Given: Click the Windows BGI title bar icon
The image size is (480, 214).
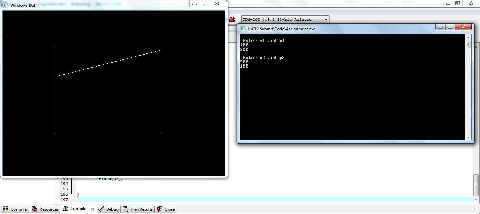Looking at the screenshot, I should coord(6,5).
